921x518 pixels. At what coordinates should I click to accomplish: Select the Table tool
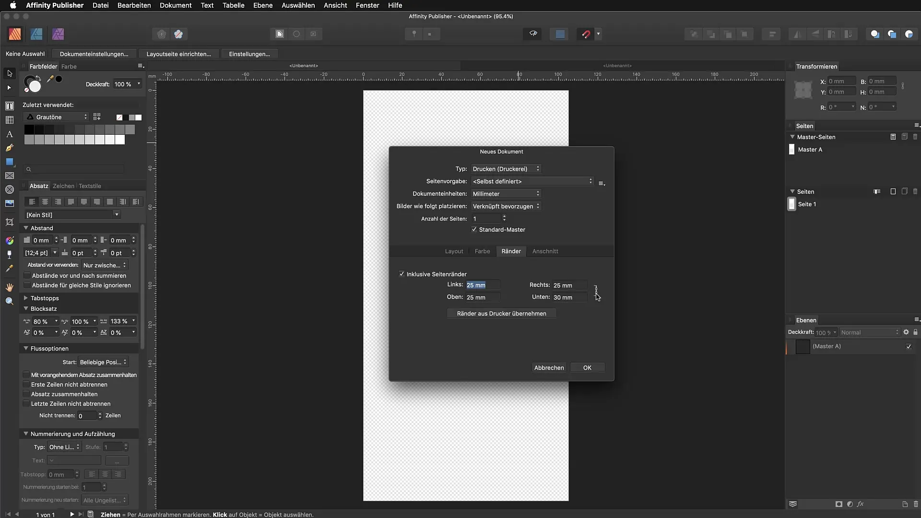[x=10, y=120]
